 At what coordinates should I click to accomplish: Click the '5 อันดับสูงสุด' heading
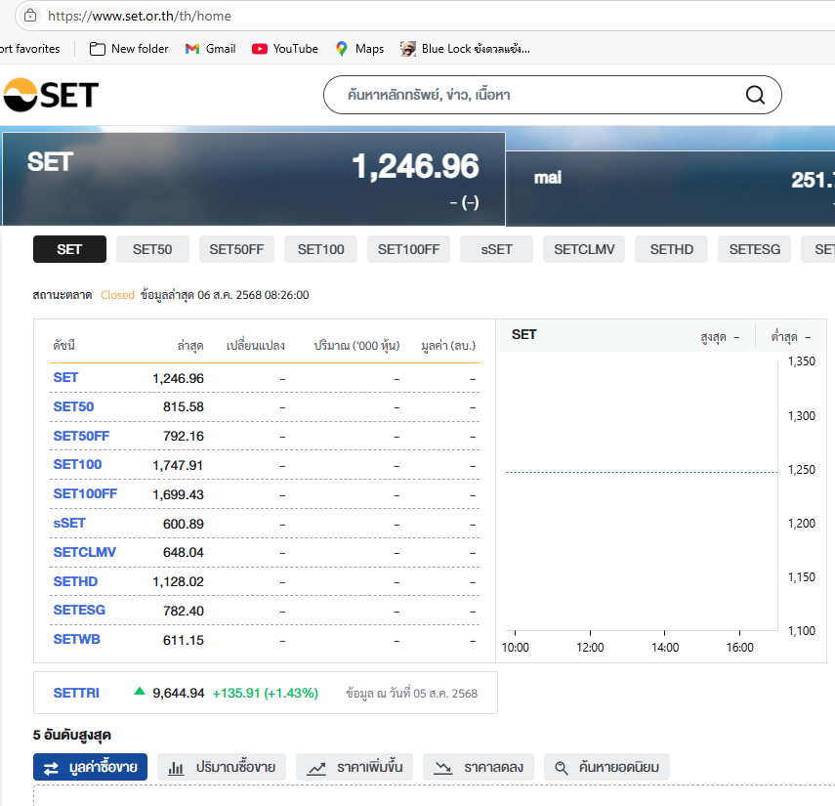click(72, 735)
